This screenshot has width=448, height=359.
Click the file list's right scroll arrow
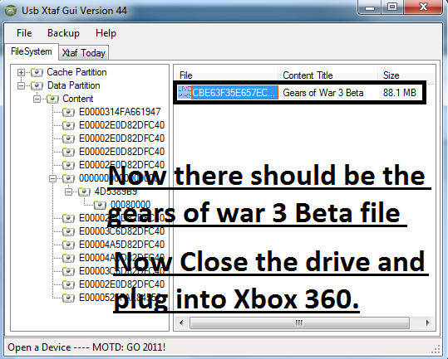(x=427, y=323)
